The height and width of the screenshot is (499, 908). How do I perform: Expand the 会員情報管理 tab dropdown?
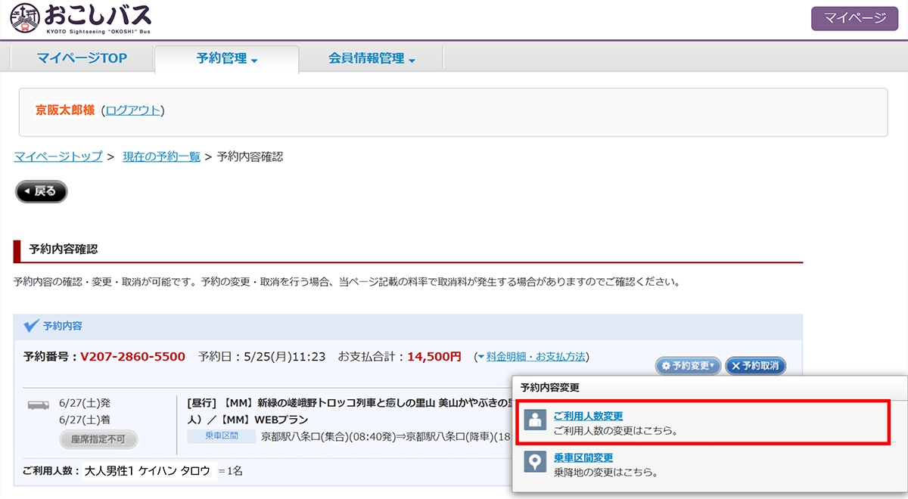pyautogui.click(x=372, y=59)
